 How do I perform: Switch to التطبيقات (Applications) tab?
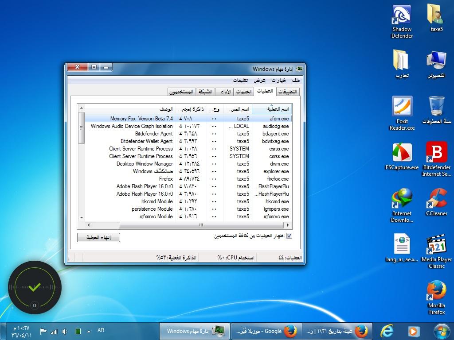click(x=287, y=92)
